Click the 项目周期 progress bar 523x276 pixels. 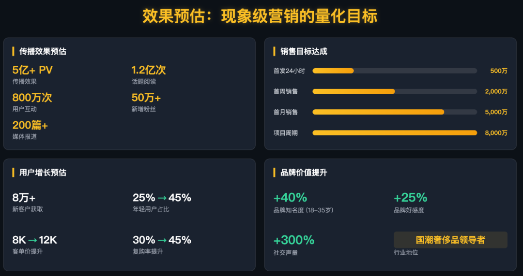[395, 133]
